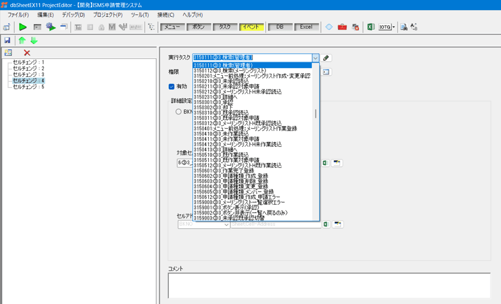501x304 pixels.
Task: Uncheck the 有効 checkbox
Action: click(x=172, y=86)
